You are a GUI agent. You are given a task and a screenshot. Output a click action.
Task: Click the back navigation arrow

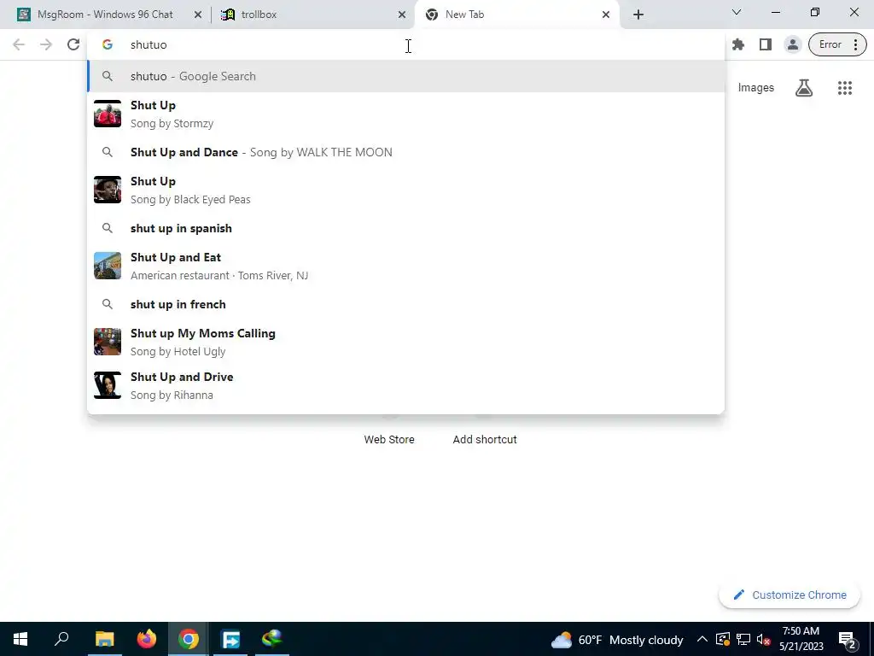click(19, 44)
